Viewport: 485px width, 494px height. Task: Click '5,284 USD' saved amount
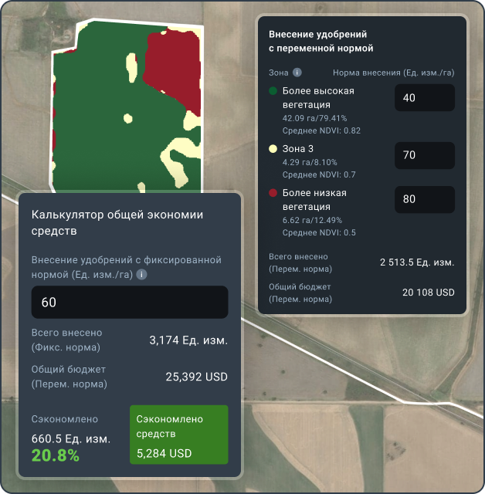click(164, 453)
